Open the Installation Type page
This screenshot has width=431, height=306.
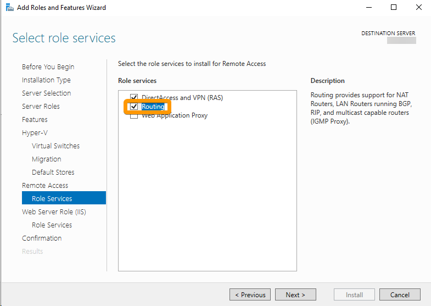(46, 80)
